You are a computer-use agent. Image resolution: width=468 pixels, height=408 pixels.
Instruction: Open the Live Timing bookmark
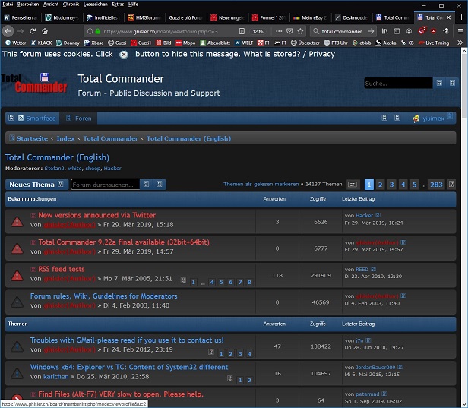pos(434,43)
